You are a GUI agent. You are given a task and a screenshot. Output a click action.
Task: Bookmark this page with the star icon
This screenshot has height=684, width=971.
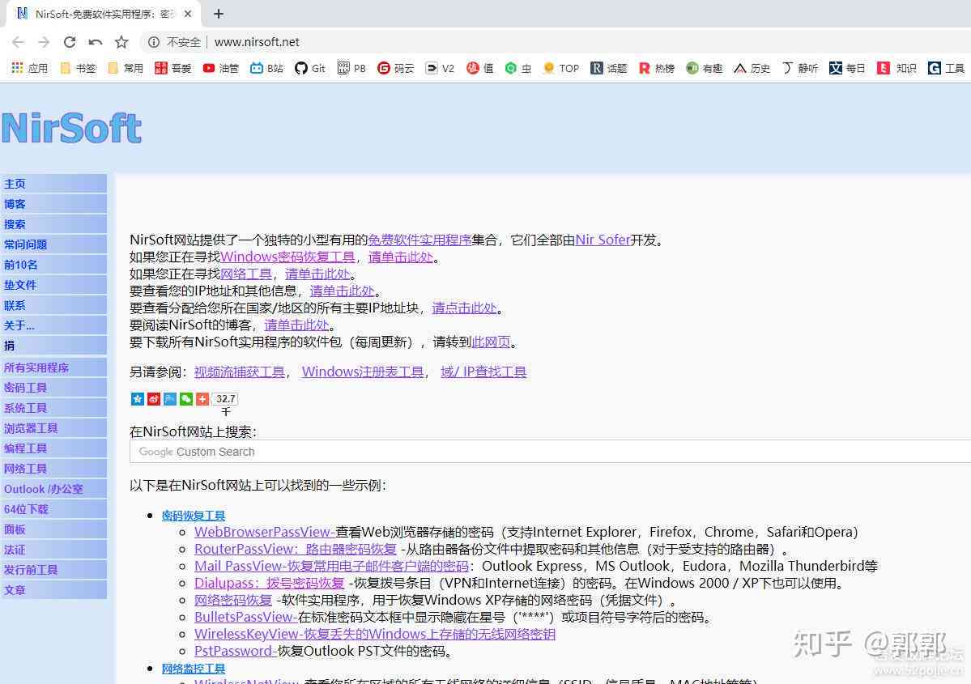click(x=121, y=42)
